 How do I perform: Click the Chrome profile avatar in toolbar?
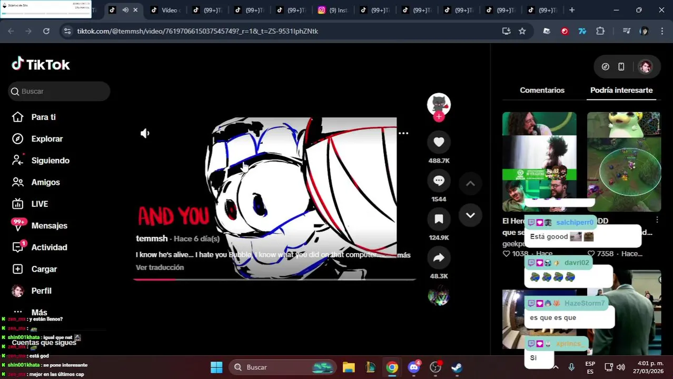coord(644,31)
